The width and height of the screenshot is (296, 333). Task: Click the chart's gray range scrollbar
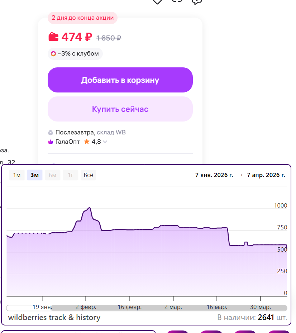[x=168, y=308]
